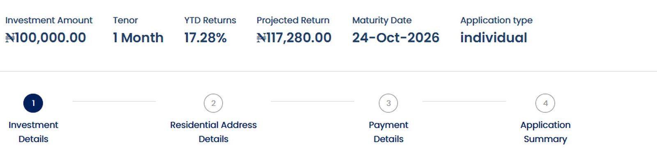Go to Payment Details step label
Screen dimensions: 657x150
click(388, 132)
